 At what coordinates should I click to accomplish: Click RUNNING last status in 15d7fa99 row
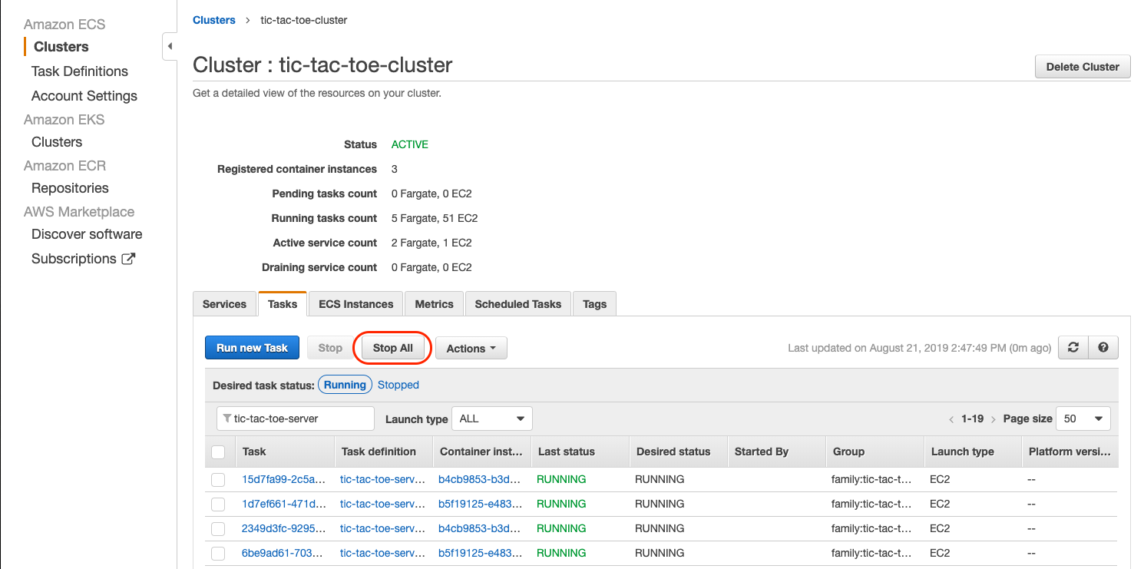tap(561, 479)
